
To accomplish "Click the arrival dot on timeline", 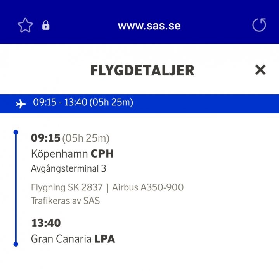I will (x=16, y=244).
